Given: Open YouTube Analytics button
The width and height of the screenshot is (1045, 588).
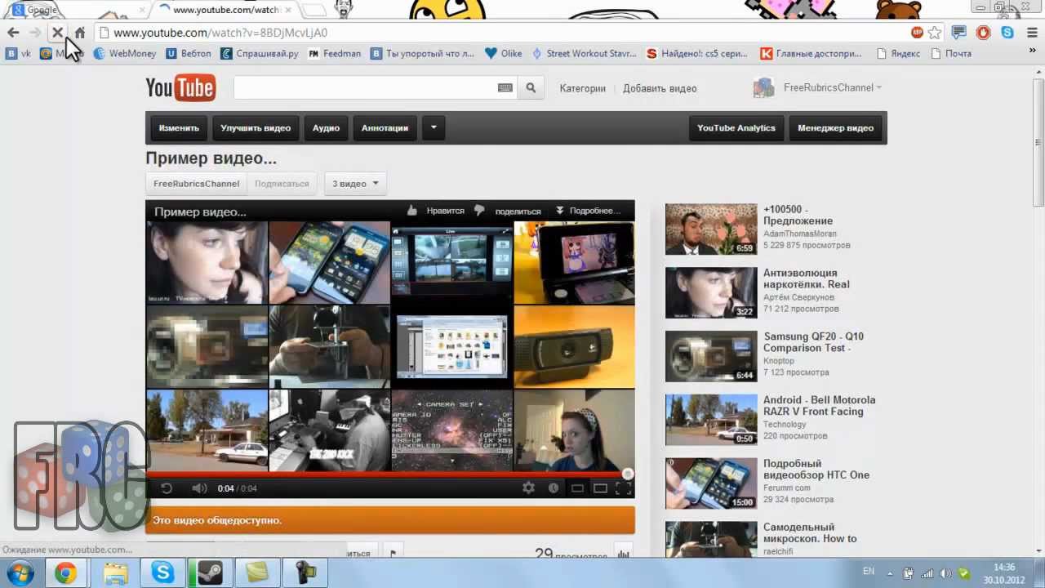Looking at the screenshot, I should 736,128.
